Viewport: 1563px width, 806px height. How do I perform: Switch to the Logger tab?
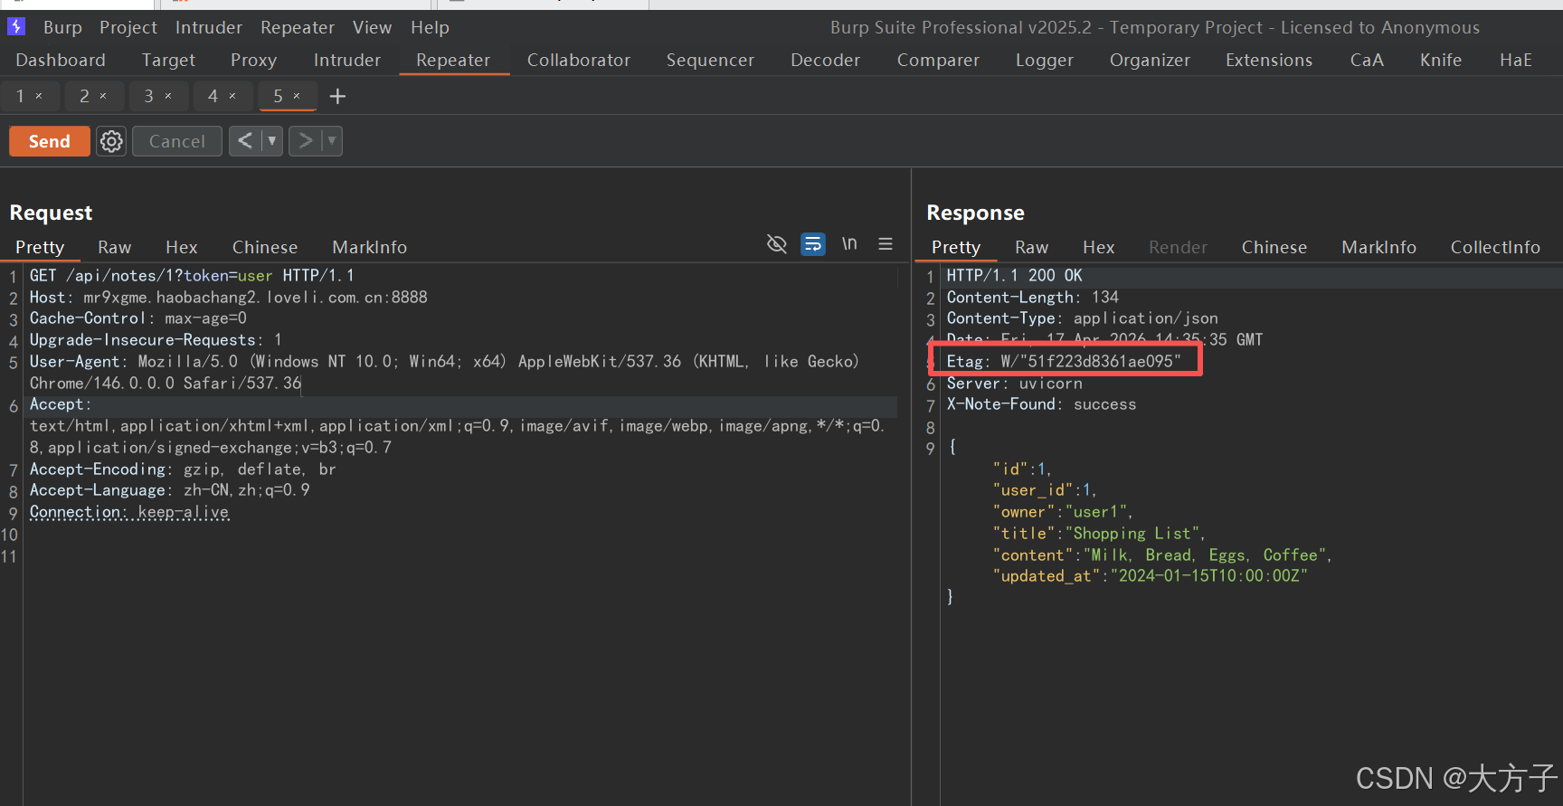click(x=1045, y=60)
